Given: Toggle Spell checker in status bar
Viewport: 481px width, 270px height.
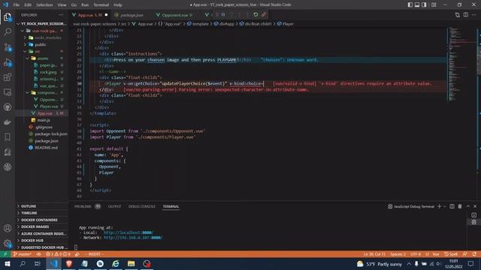Looking at the screenshot, I should pyautogui.click(x=451, y=254).
